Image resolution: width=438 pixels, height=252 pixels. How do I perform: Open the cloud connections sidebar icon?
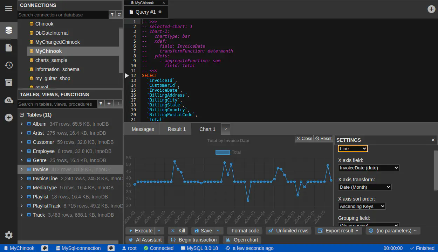click(x=9, y=100)
